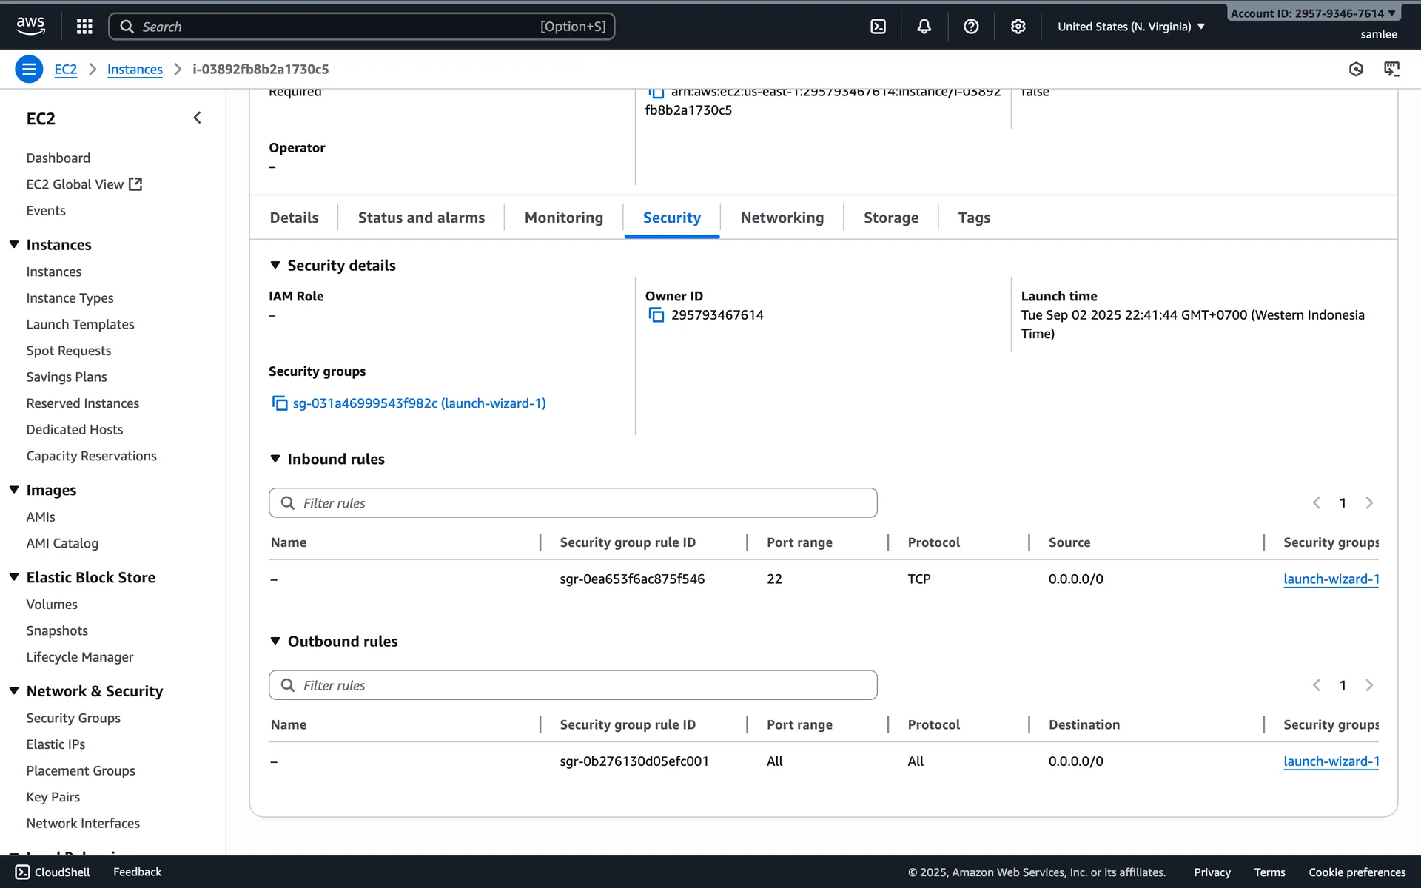Switch to the Networking tab

(782, 218)
